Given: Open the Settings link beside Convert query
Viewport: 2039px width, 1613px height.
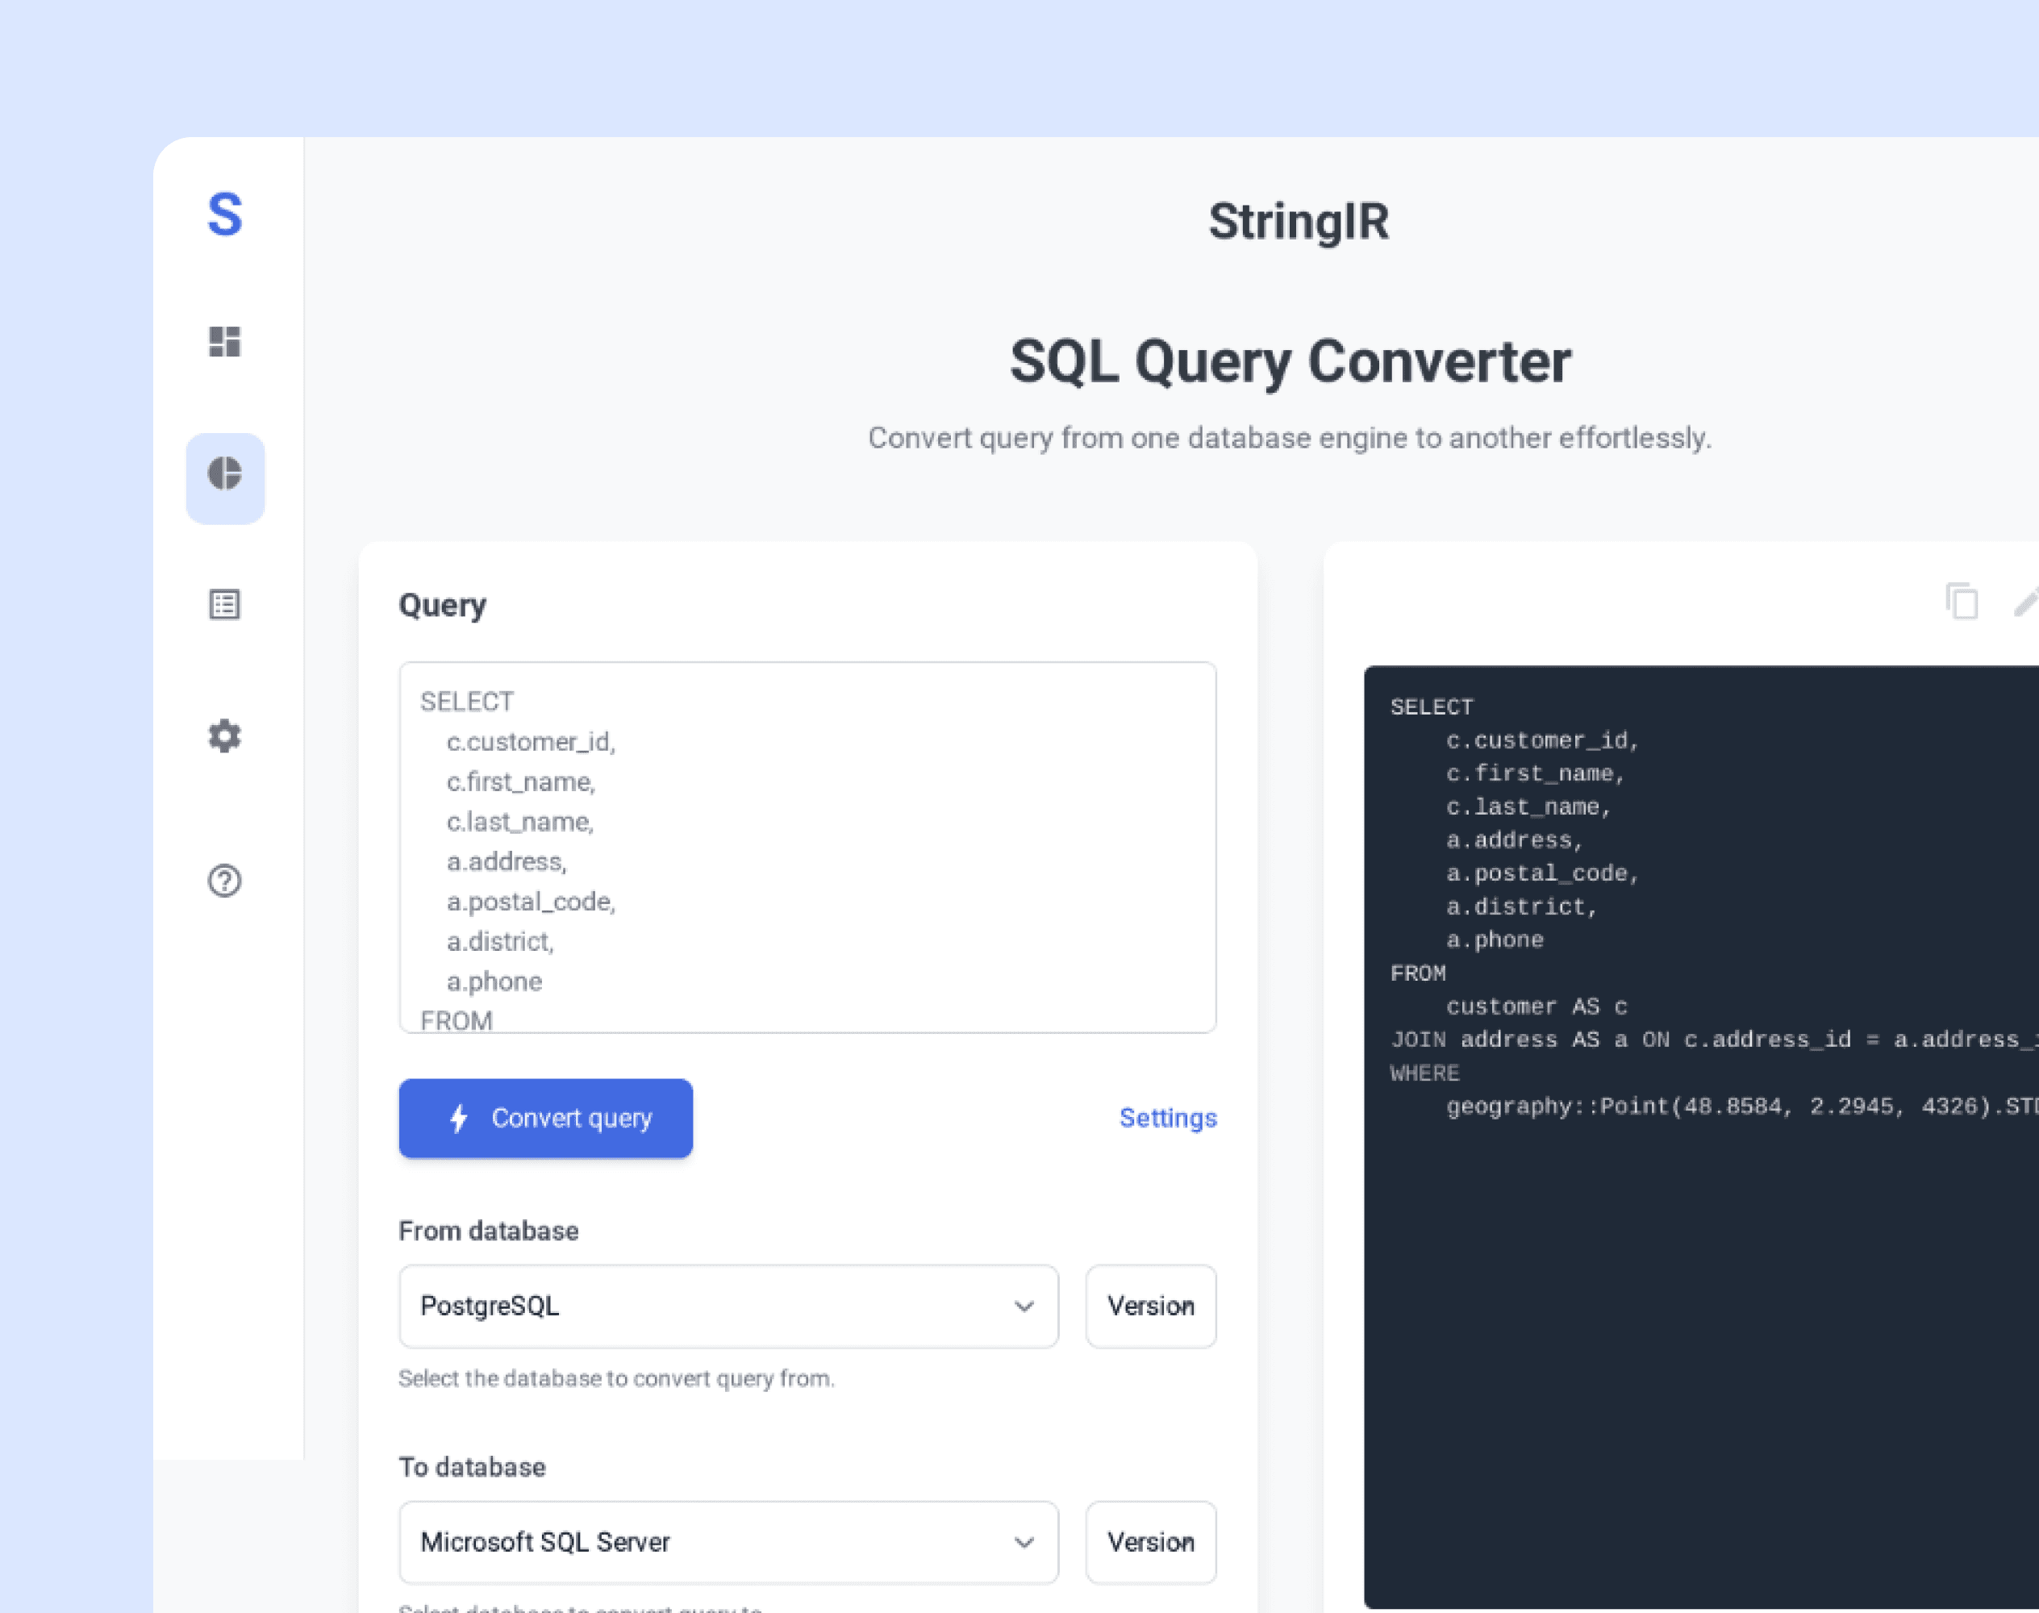Looking at the screenshot, I should (1167, 1118).
